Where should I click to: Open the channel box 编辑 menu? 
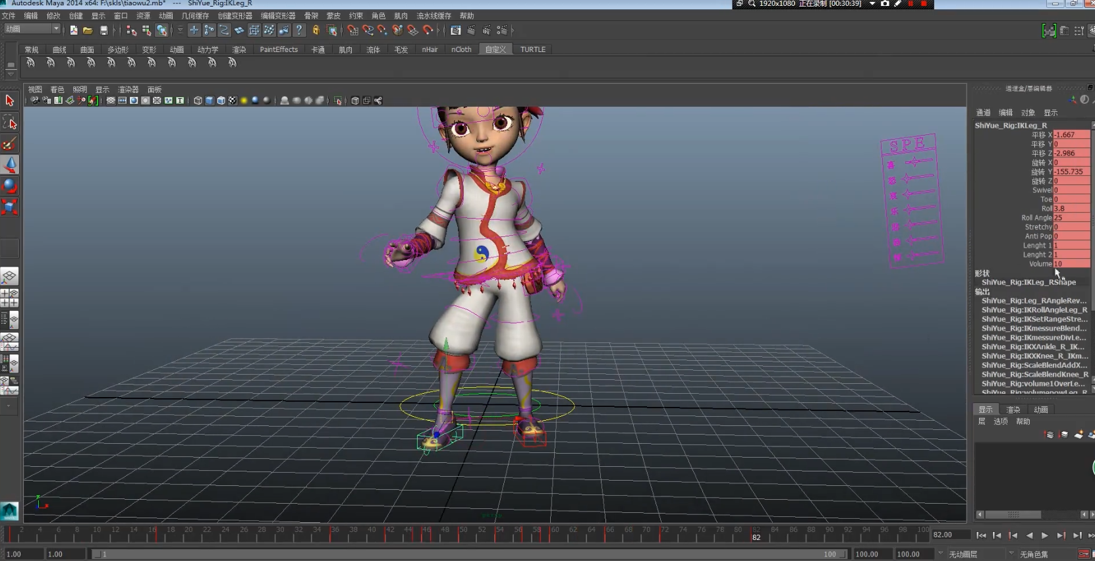click(x=1005, y=113)
